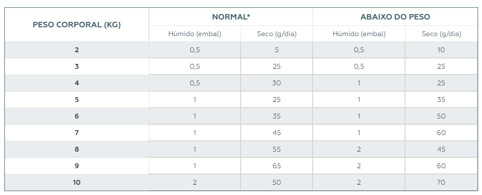482x195 pixels.
Task: Select the 5 kg body weight cell
Action: point(77,99)
